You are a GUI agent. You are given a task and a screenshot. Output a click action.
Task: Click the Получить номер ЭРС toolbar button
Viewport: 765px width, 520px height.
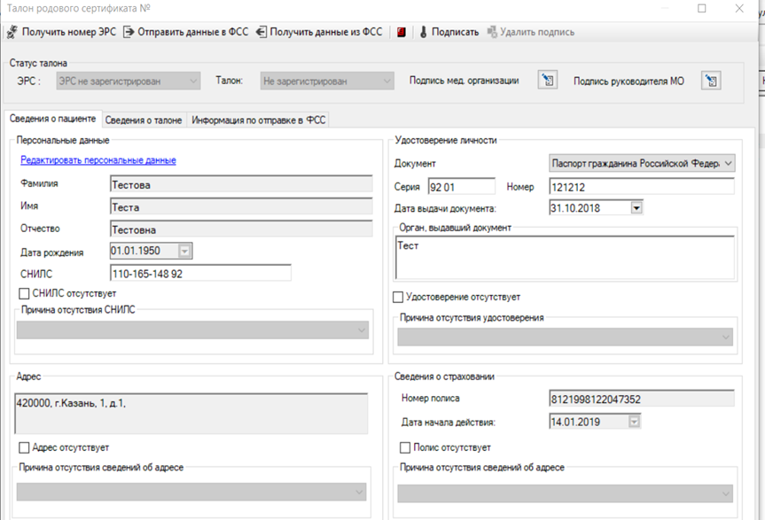(x=61, y=32)
